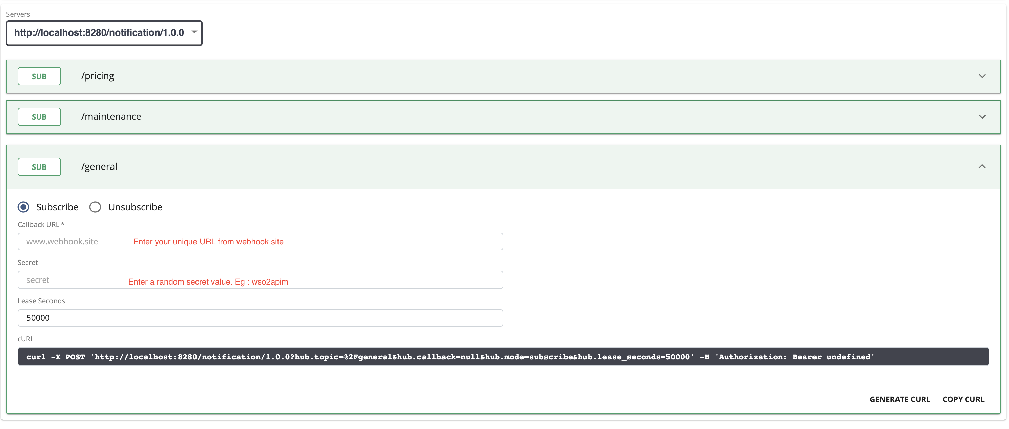Click the /maintenance chevron icon

(982, 116)
